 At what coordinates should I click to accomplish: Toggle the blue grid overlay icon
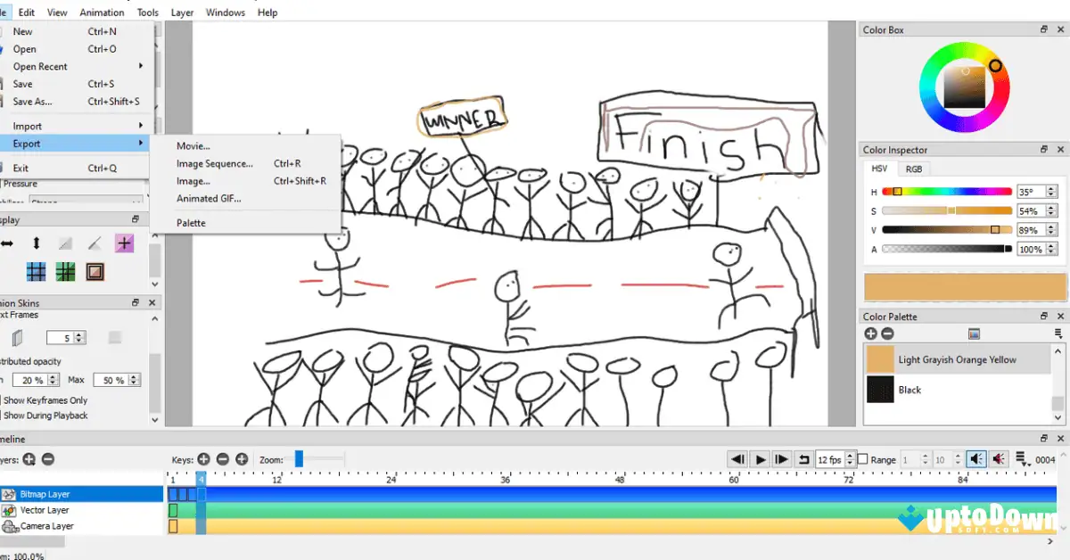coord(36,271)
